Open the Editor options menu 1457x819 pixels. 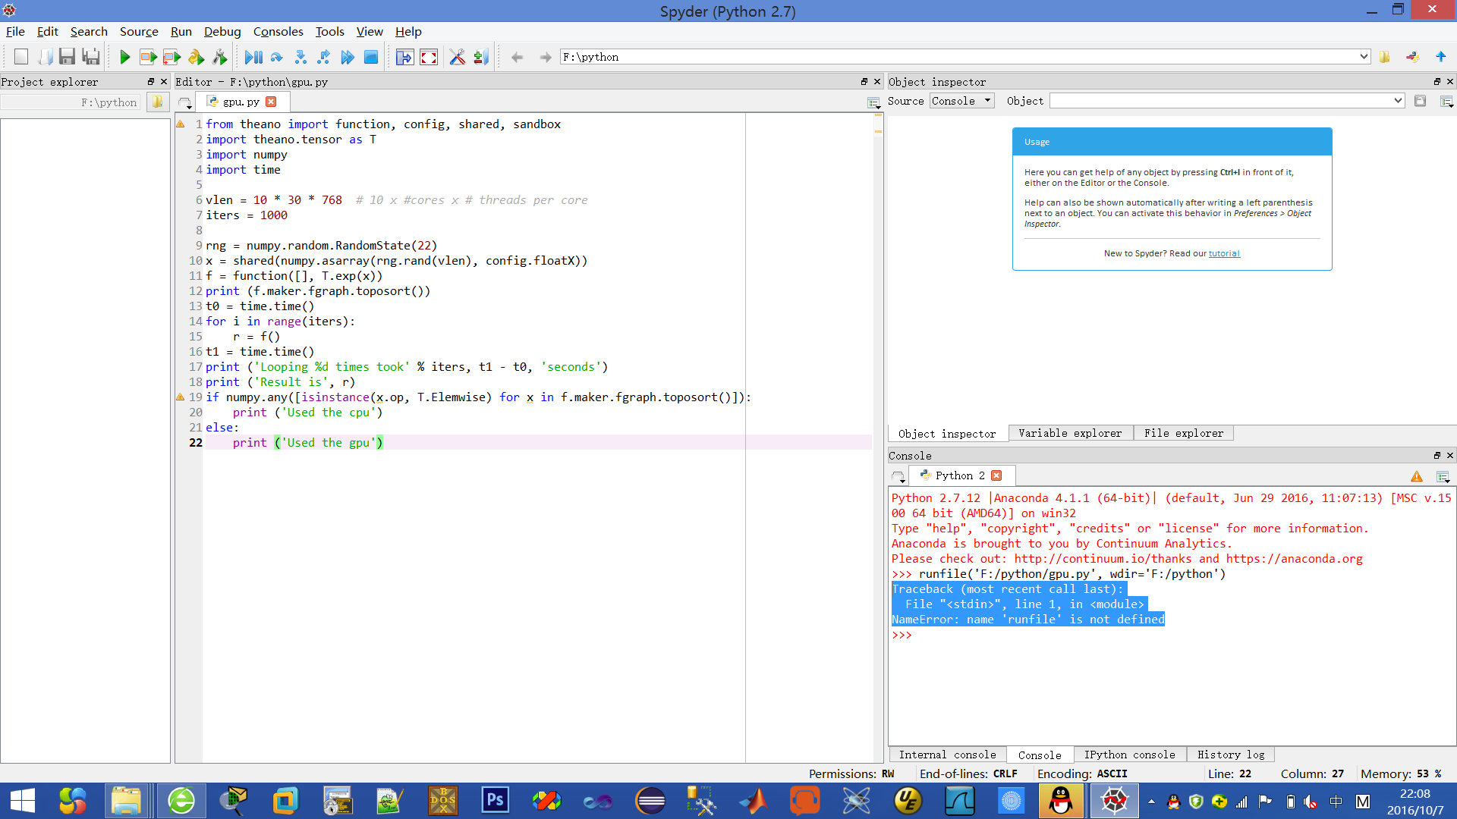pos(873,102)
